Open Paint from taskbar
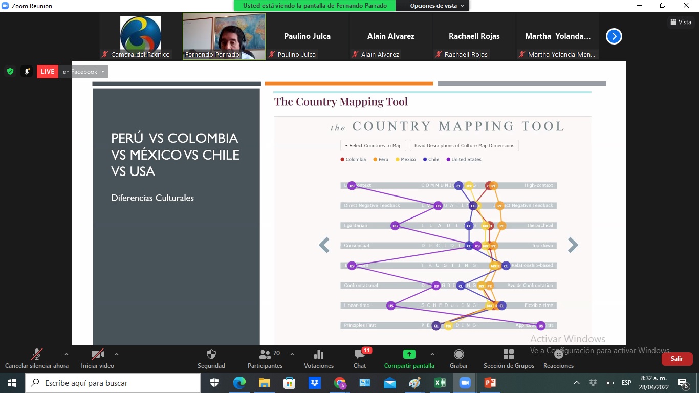Image resolution: width=699 pixels, height=393 pixels. (x=415, y=383)
